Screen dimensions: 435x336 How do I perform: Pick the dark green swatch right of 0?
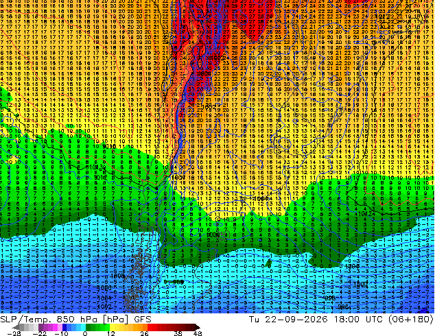coord(89,327)
